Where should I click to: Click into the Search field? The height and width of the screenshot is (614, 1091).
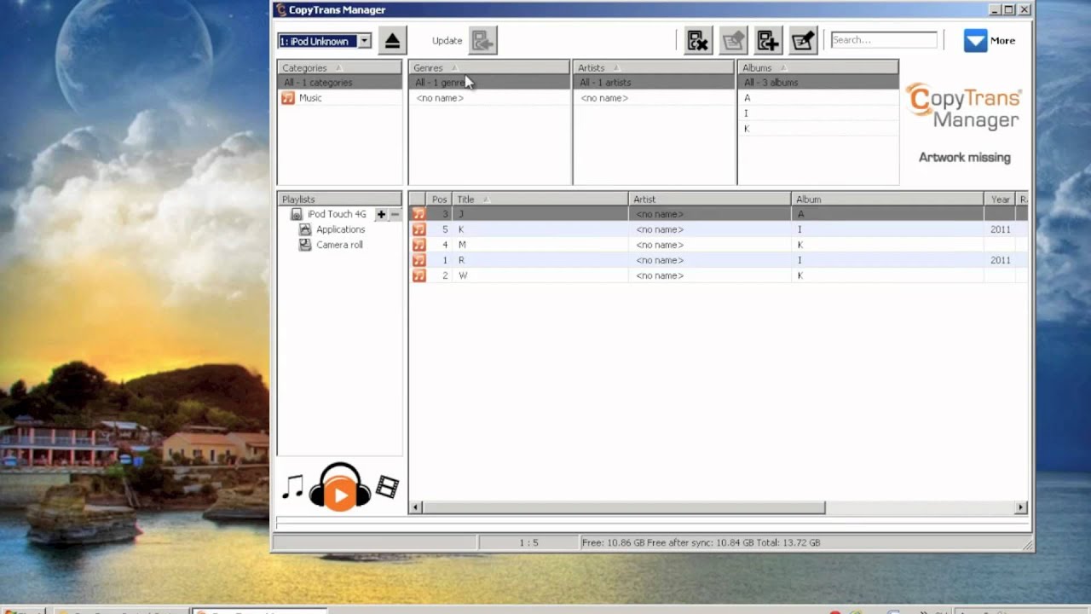[x=884, y=40]
